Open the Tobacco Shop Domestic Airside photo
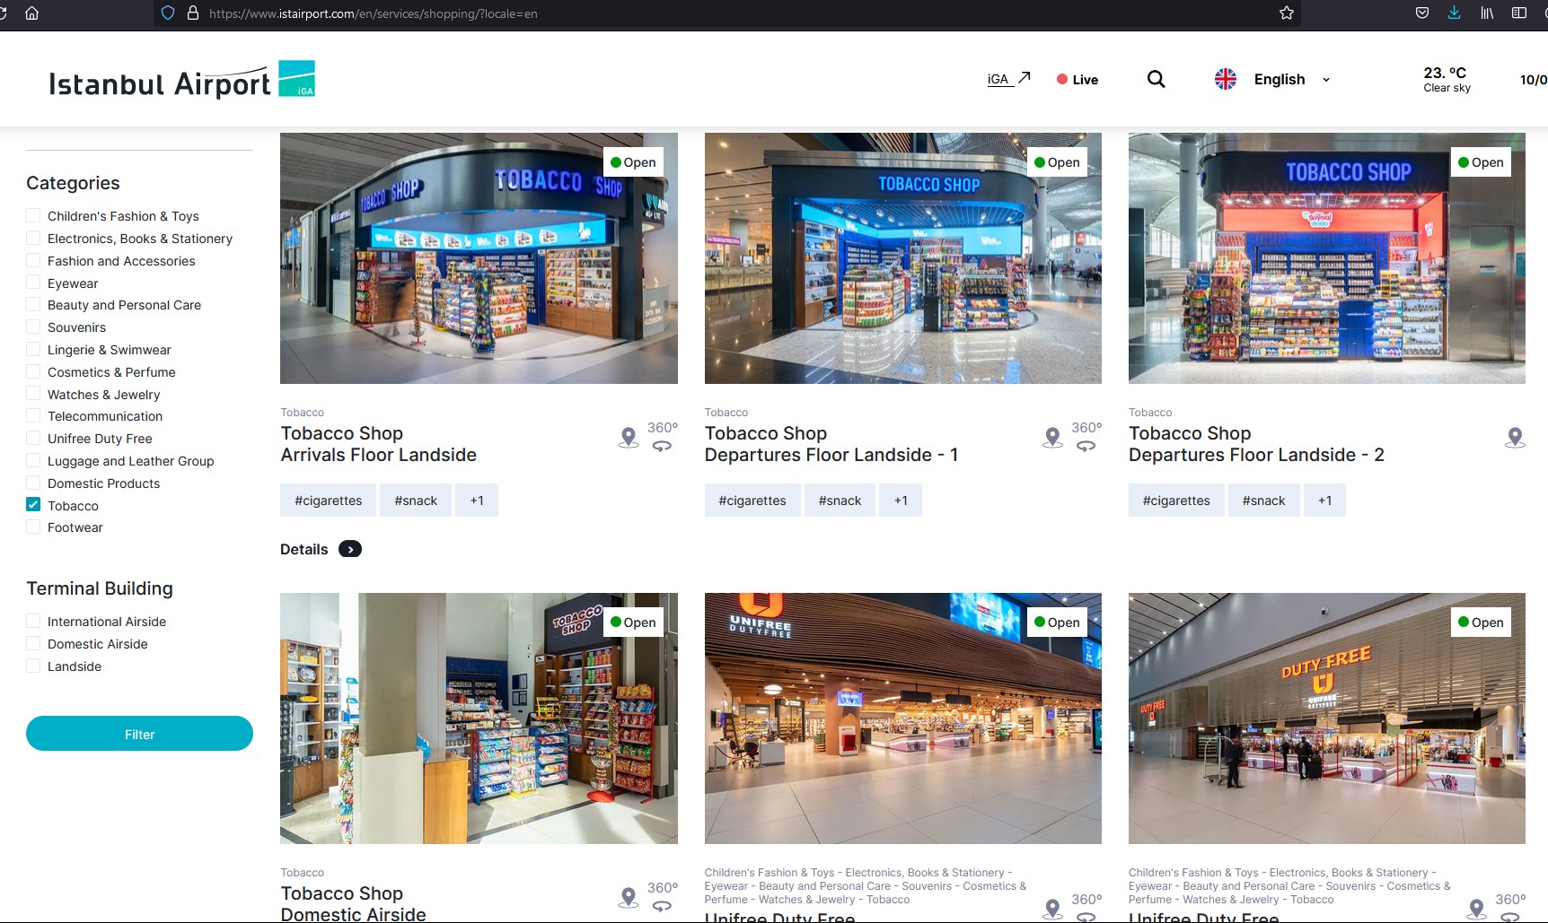The height and width of the screenshot is (923, 1548). (x=479, y=718)
